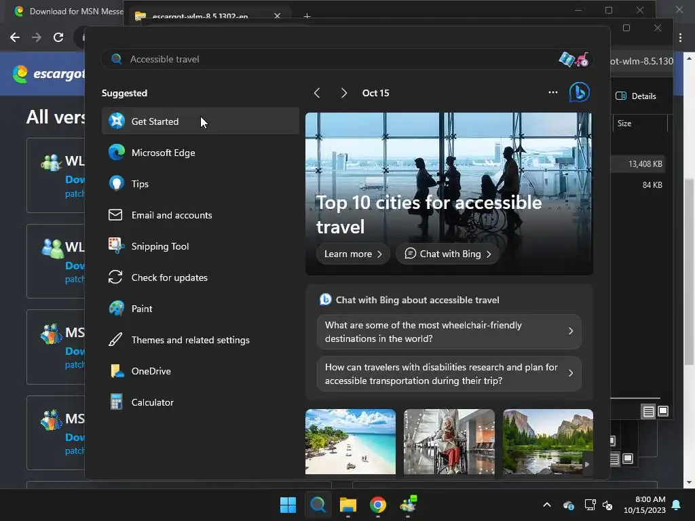695x521 pixels.
Task: Sort by Size column in File Explorer
Action: [x=639, y=123]
